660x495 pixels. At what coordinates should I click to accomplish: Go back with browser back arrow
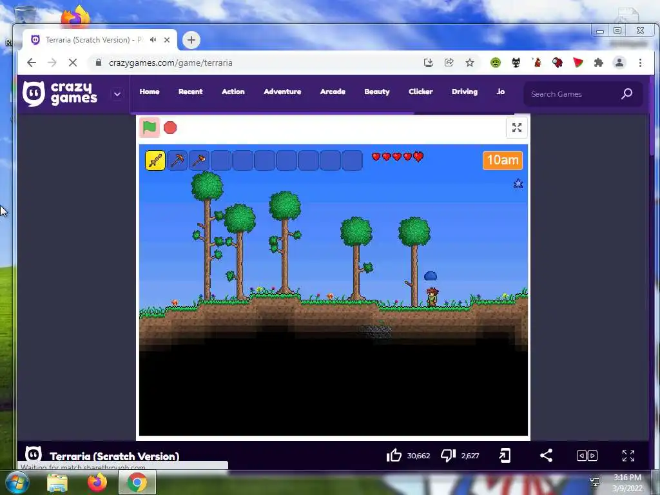[32, 63]
